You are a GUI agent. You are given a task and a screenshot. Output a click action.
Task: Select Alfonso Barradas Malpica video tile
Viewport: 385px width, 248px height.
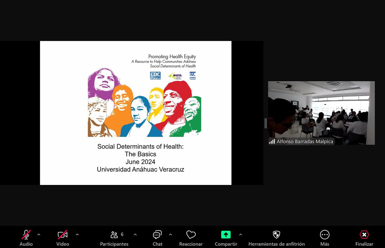coord(321,113)
